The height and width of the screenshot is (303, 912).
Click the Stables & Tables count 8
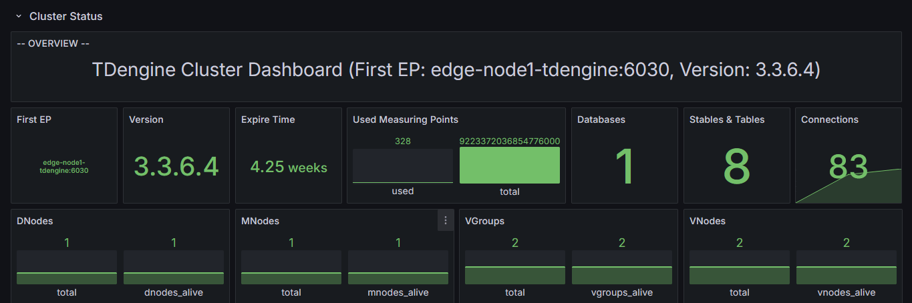[736, 167]
